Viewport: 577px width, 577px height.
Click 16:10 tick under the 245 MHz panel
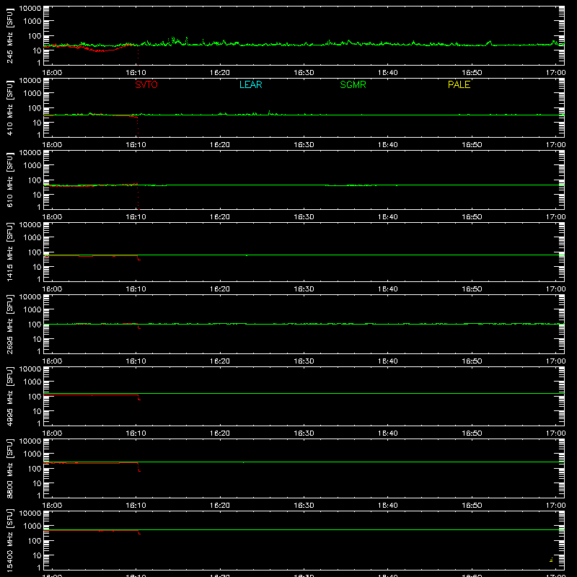[136, 73]
